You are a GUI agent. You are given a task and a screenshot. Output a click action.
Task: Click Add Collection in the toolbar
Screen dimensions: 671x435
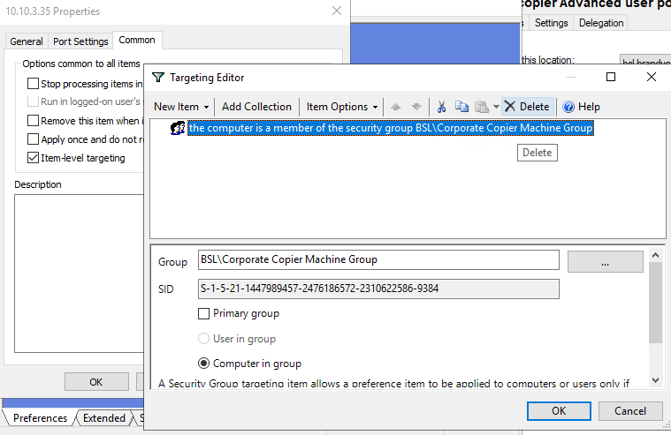256,107
